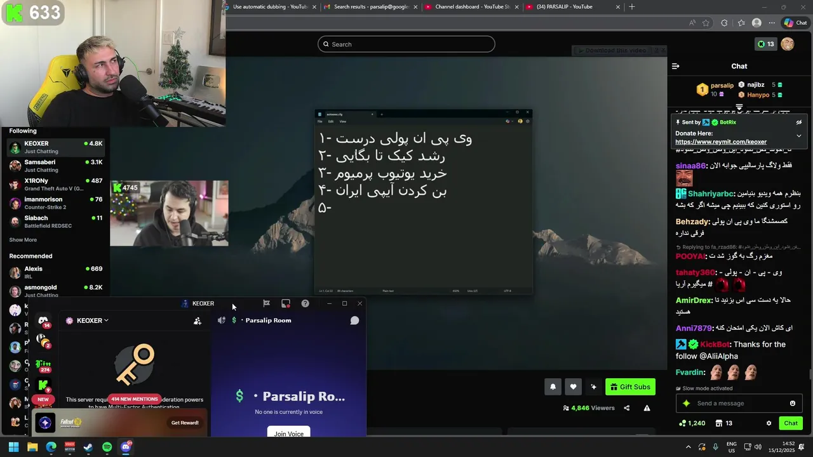Open the emoji picker in chat
The width and height of the screenshot is (813, 457).
coord(793,403)
